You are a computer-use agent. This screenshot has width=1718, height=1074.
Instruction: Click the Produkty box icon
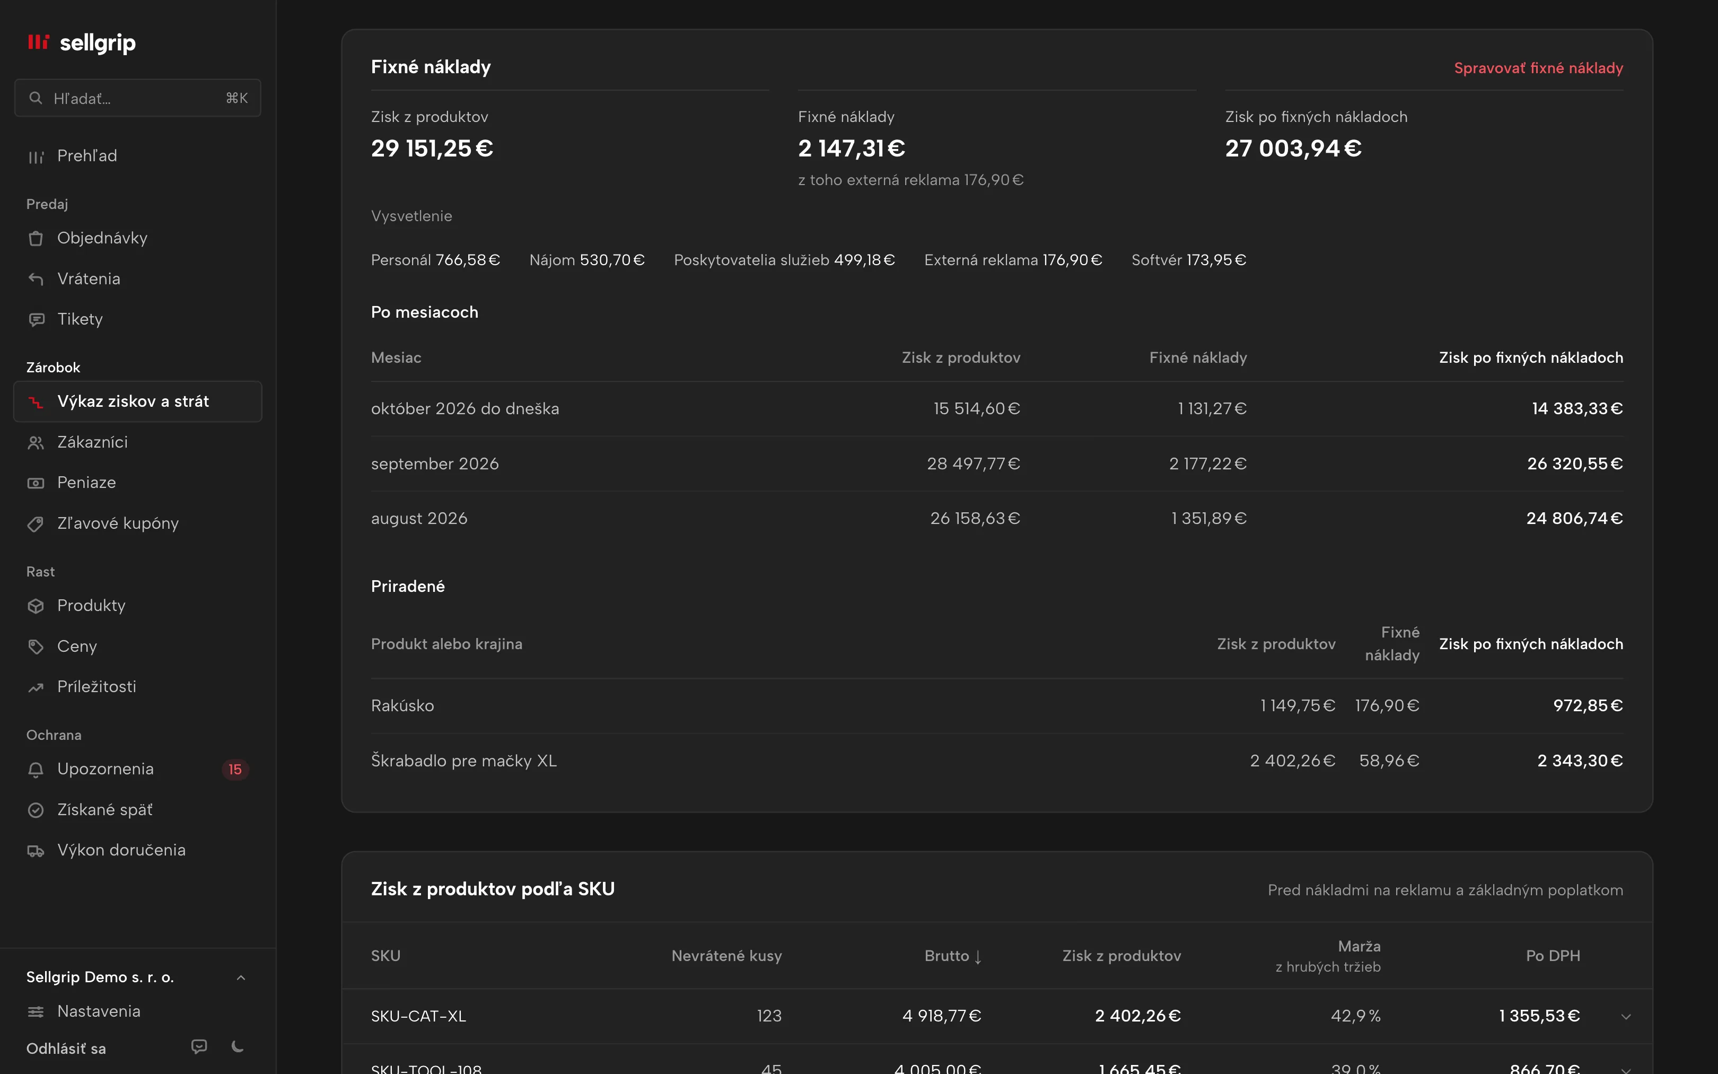[x=36, y=606]
